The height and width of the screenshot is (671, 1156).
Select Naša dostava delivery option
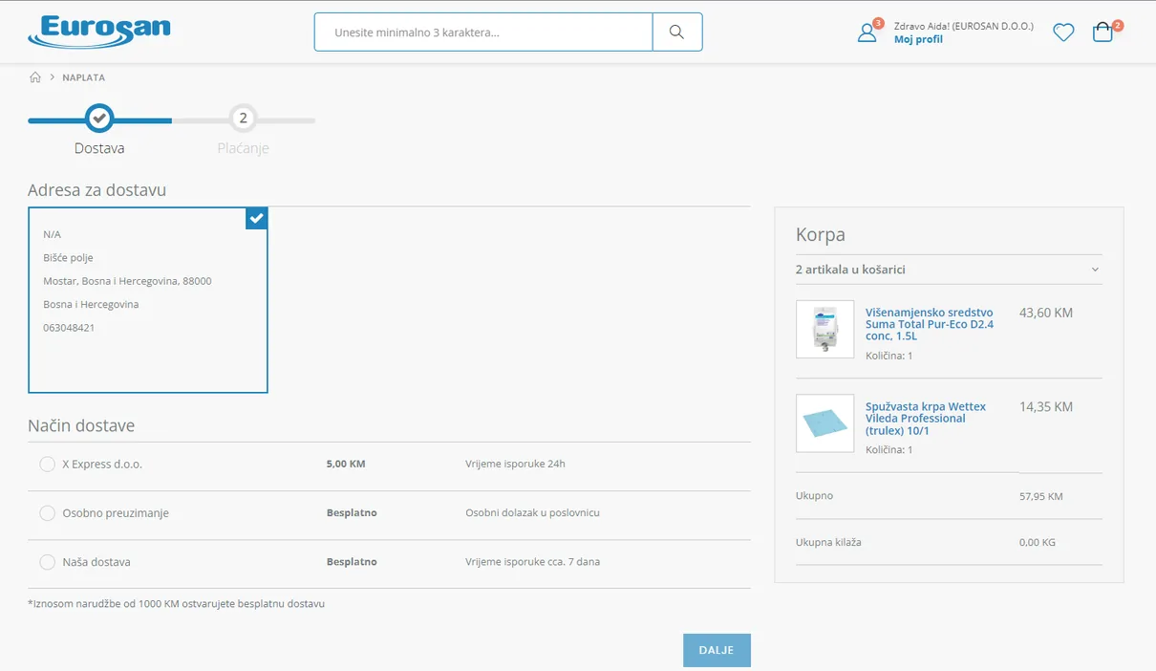(x=47, y=562)
